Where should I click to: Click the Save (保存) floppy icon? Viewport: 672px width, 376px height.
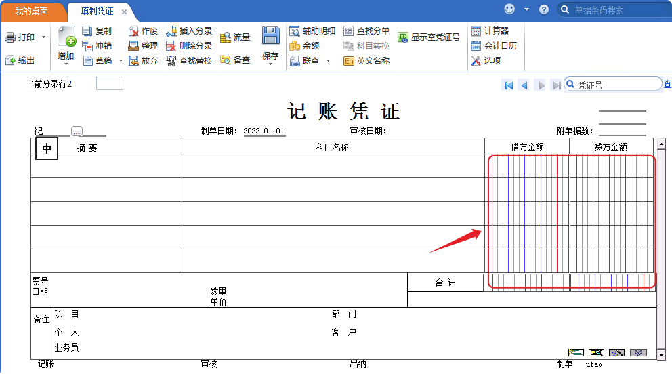click(x=270, y=36)
